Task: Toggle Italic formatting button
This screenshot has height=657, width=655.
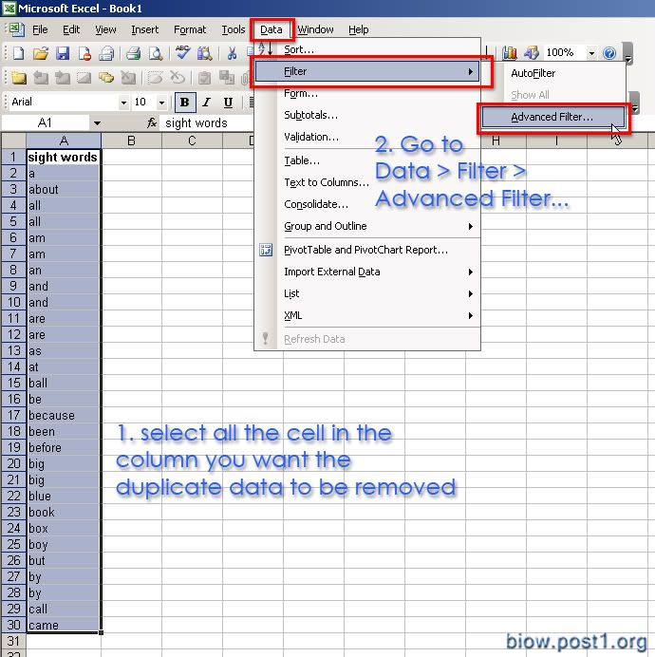Action: (207, 103)
